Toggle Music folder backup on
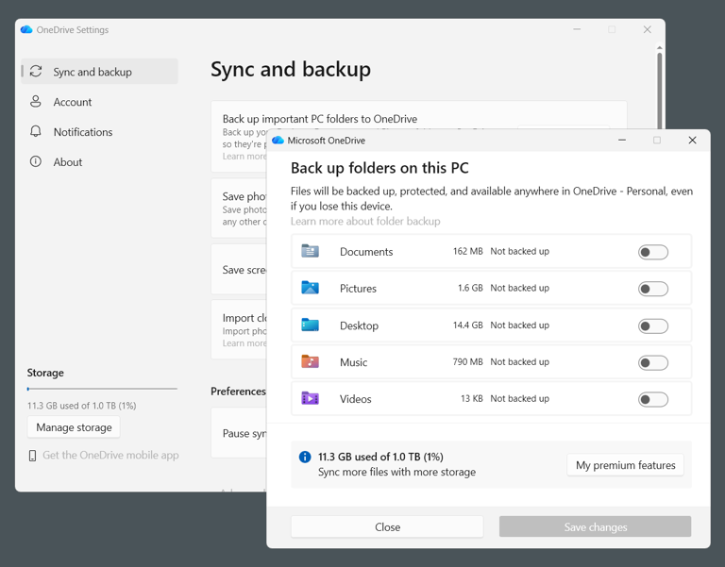 (653, 362)
